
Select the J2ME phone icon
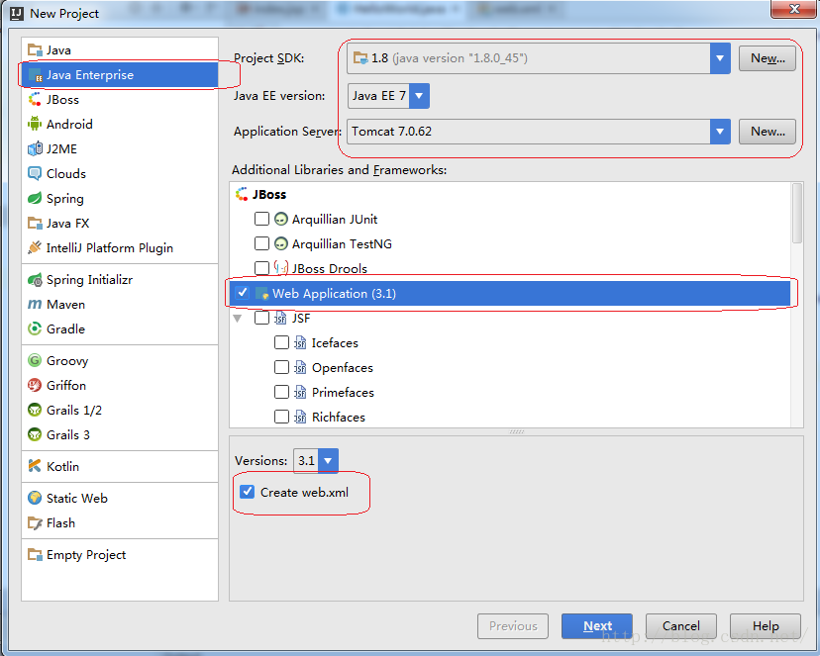35,148
